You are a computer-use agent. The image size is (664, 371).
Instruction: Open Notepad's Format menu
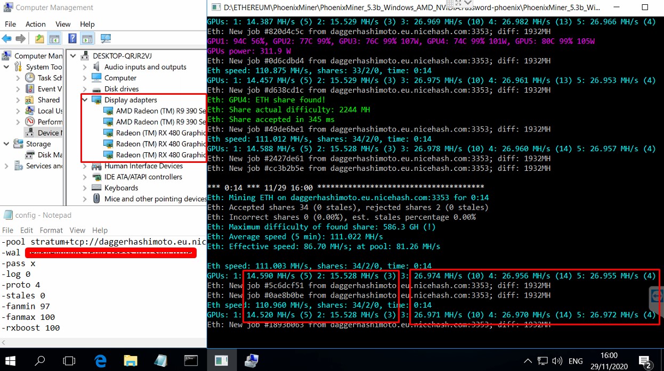tap(51, 230)
